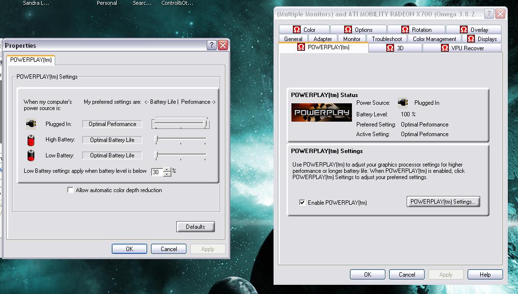
Task: Click the Plugged In Optimal Performance field
Action: [x=112, y=124]
